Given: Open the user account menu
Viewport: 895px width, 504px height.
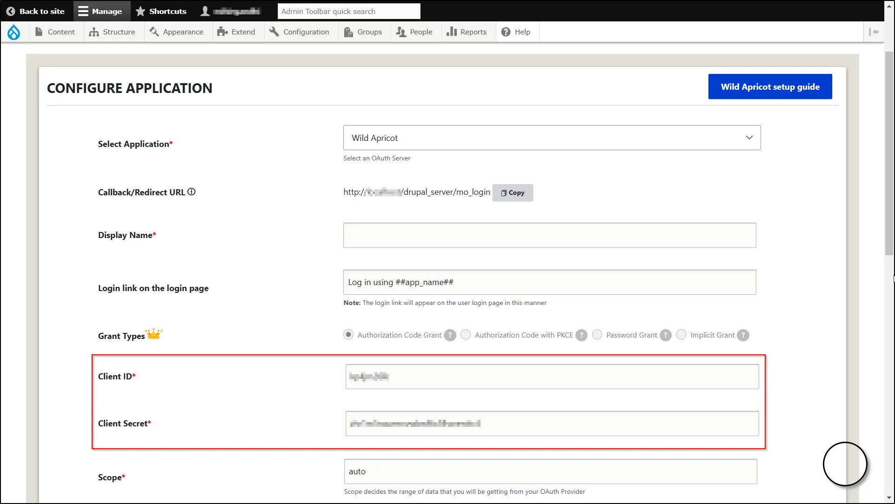Looking at the screenshot, I should tap(231, 11).
